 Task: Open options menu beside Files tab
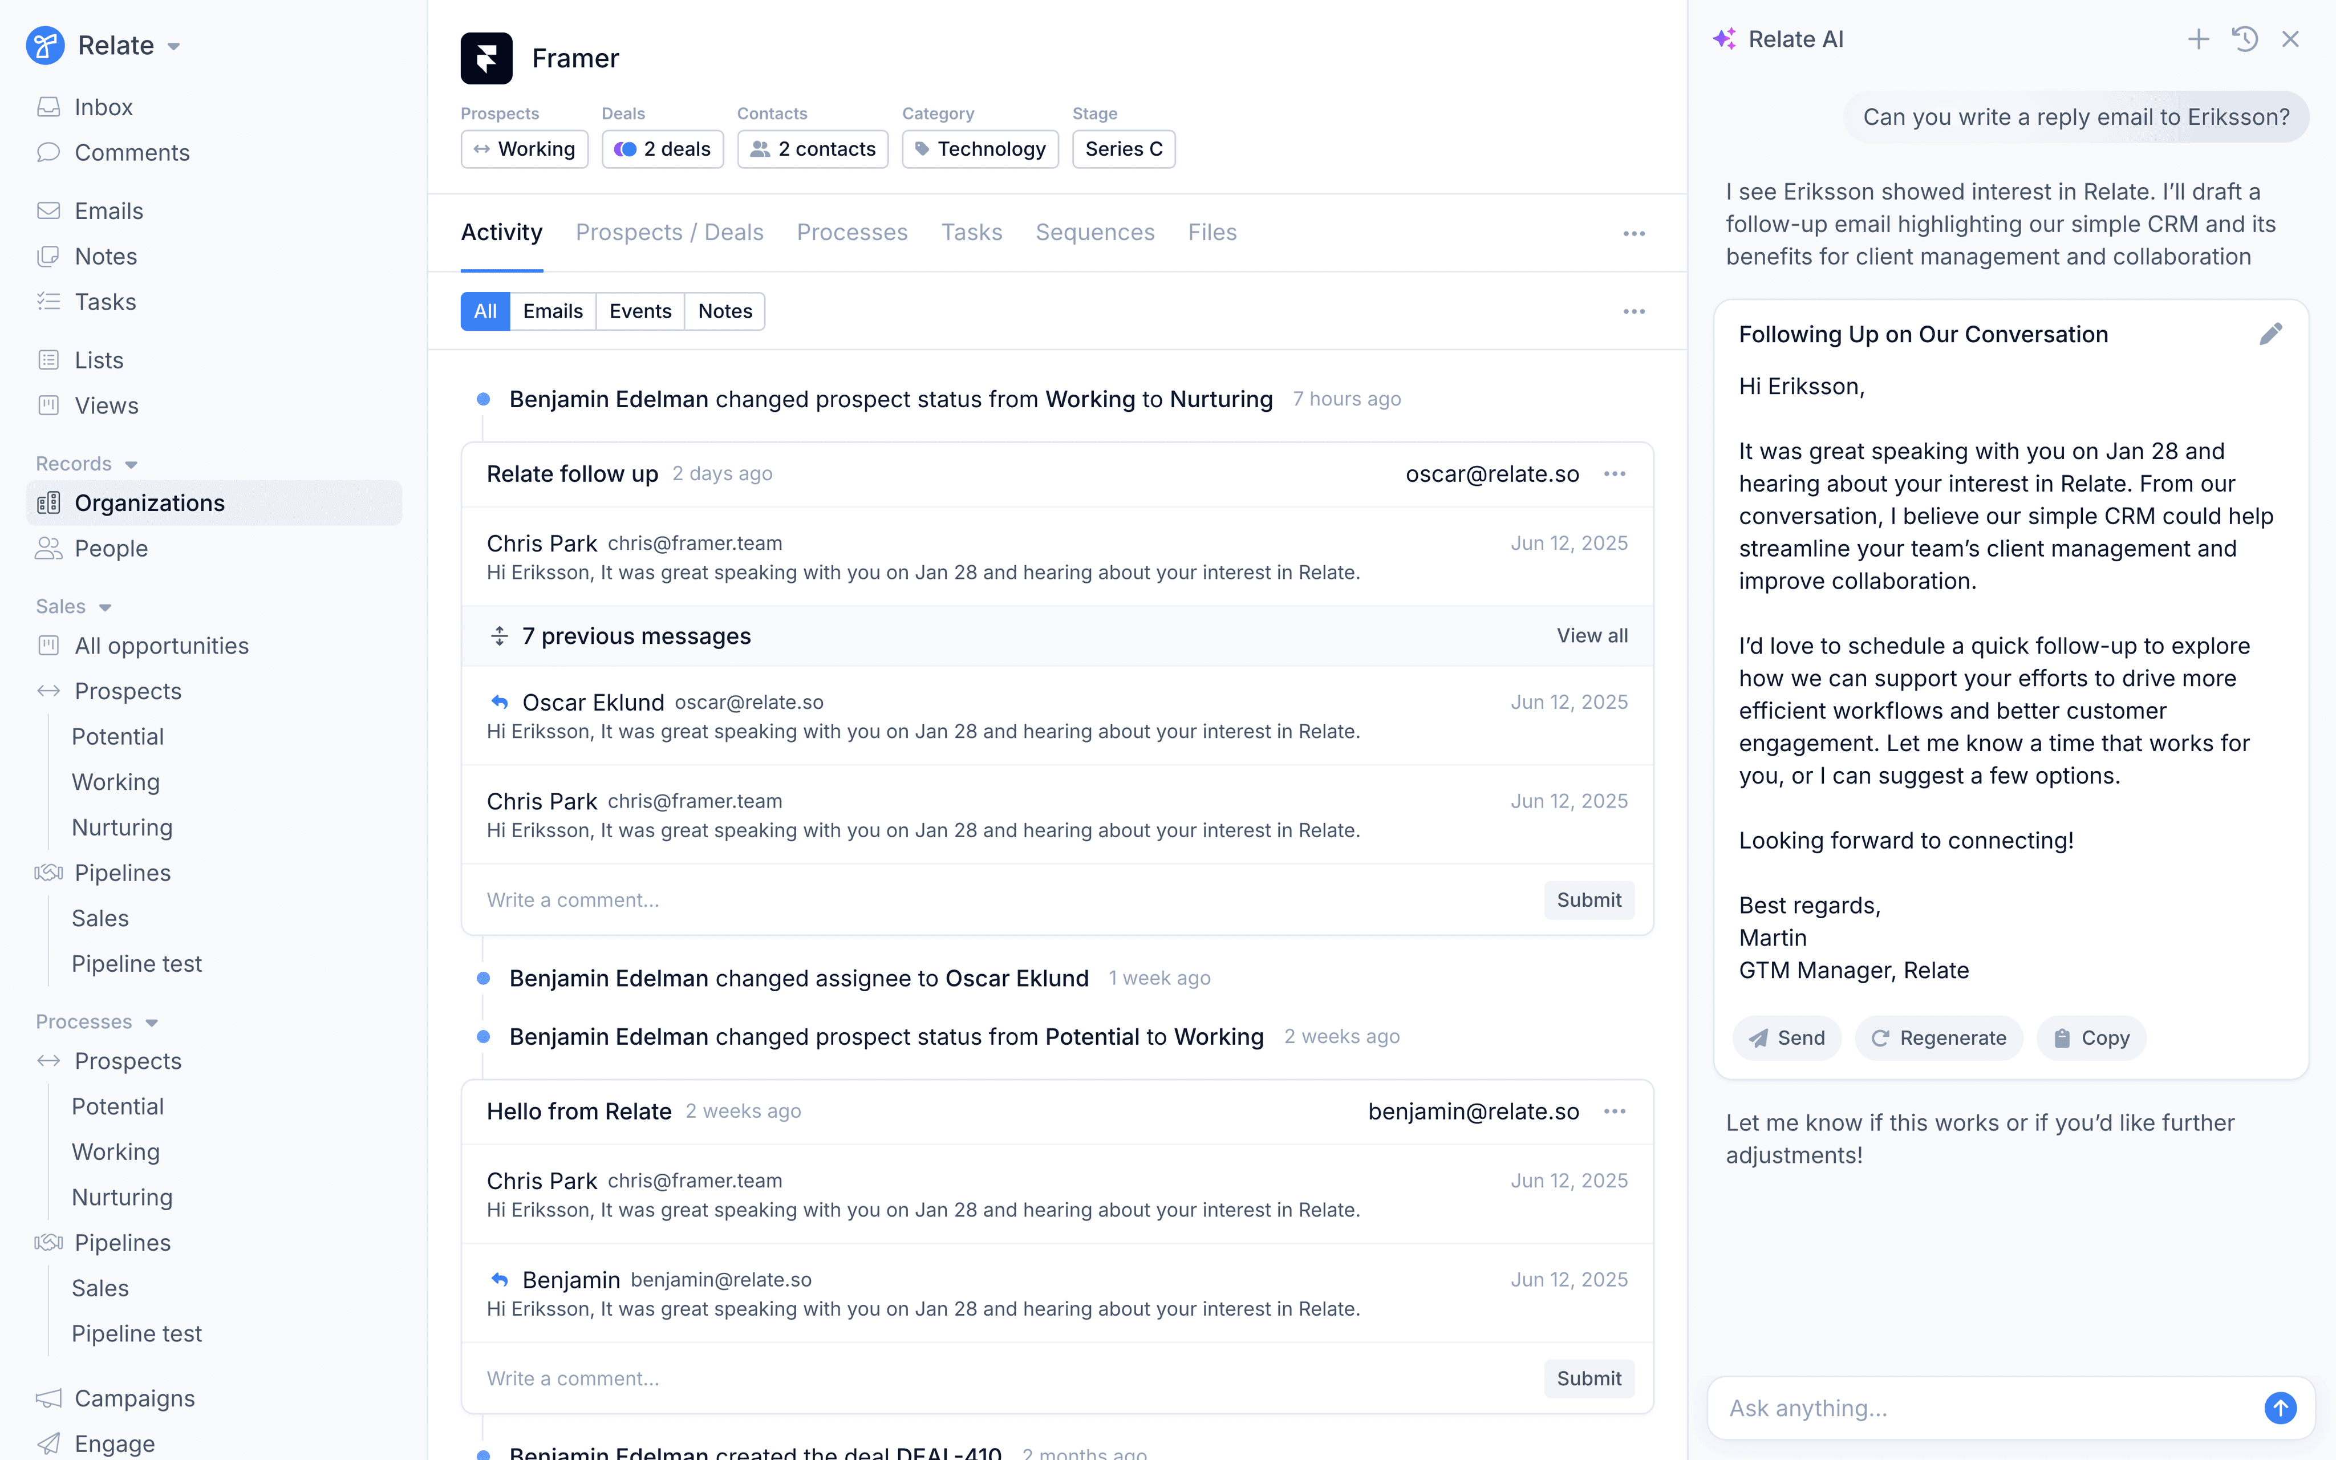coord(1633,234)
